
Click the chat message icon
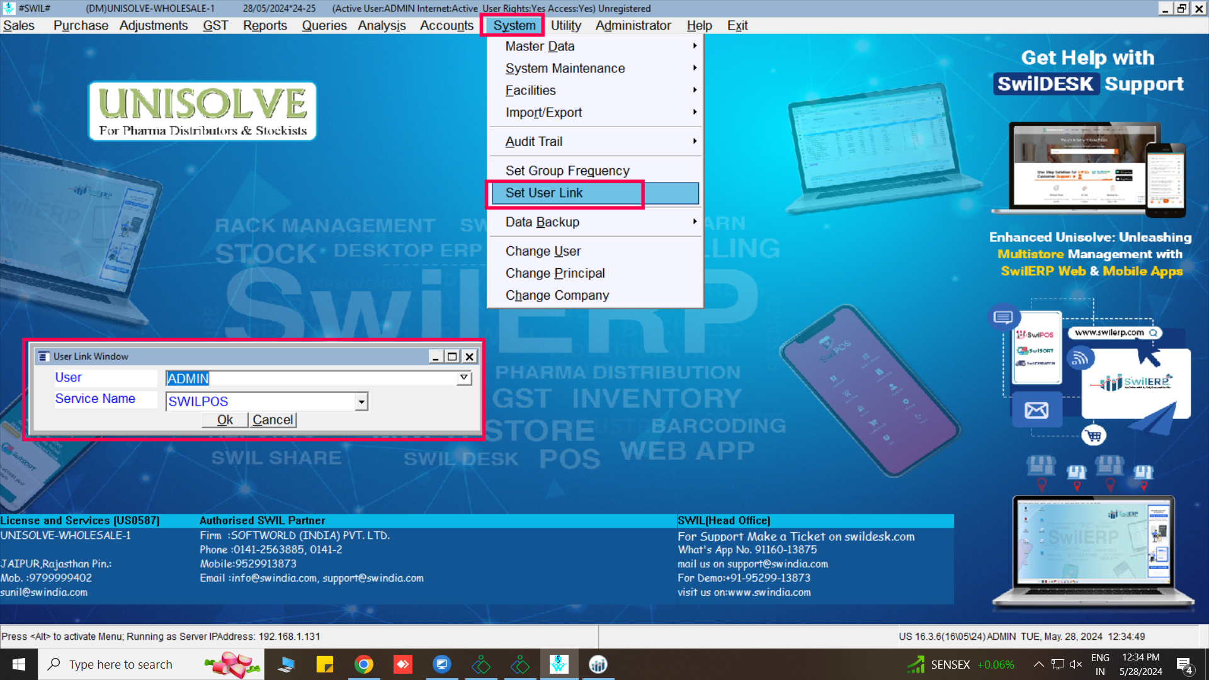pyautogui.click(x=1002, y=317)
